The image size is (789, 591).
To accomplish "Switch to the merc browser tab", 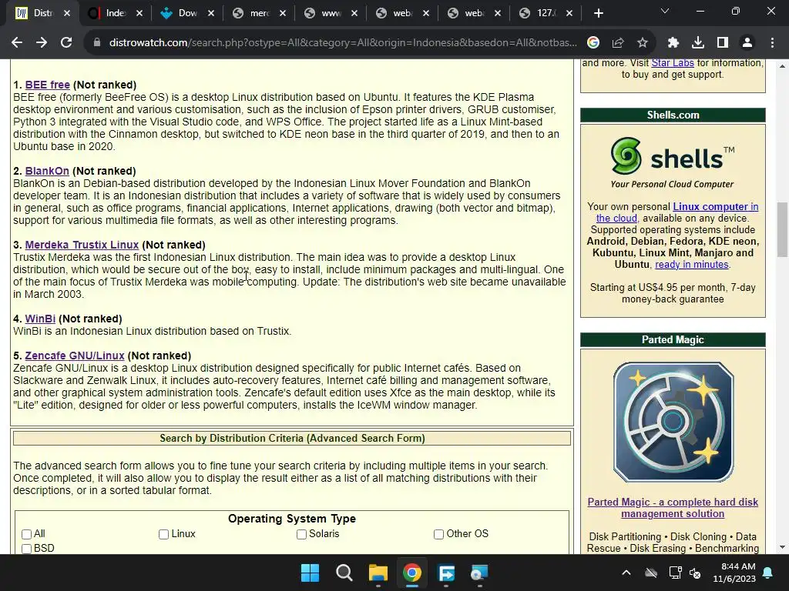I will click(x=259, y=14).
